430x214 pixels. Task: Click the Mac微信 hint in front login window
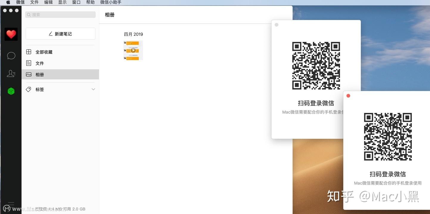click(x=388, y=183)
